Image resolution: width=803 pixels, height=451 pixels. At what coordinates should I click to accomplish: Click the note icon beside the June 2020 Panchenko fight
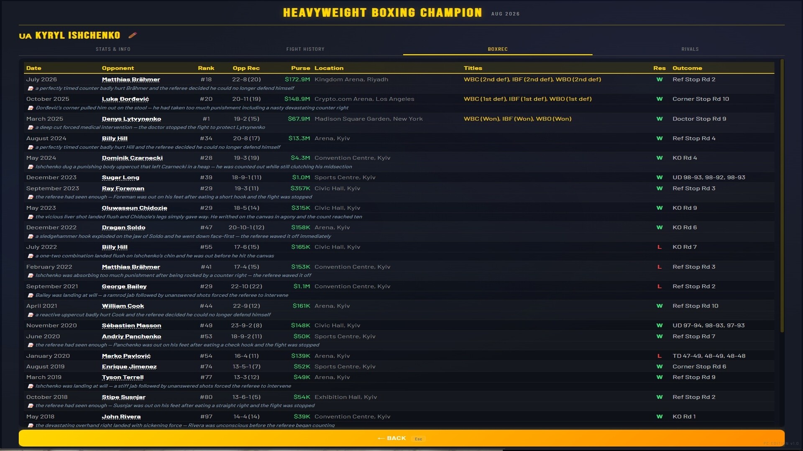(31, 345)
